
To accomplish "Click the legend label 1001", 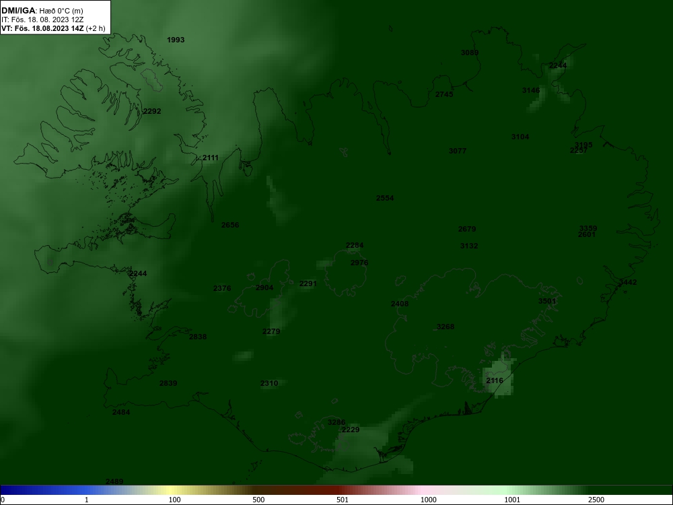I will (x=512, y=500).
